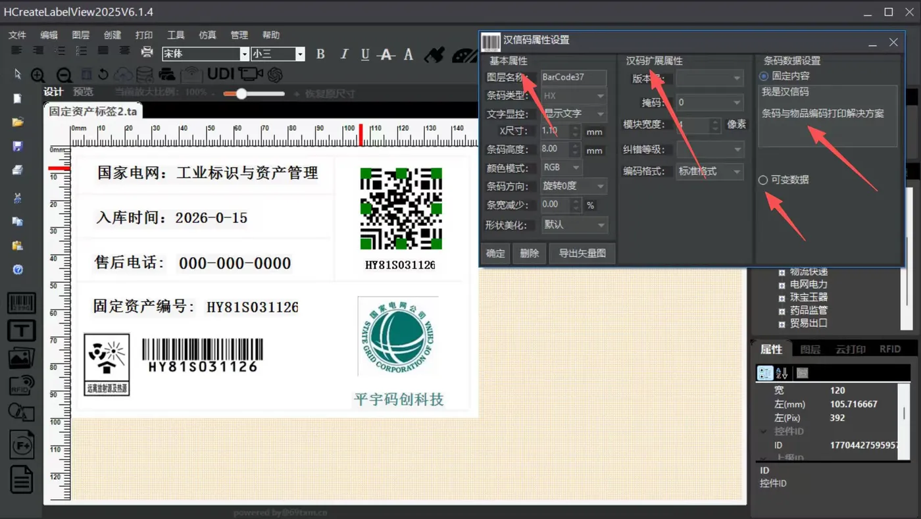Open the 掩码 dropdown
The image size is (921, 519).
pyautogui.click(x=710, y=103)
